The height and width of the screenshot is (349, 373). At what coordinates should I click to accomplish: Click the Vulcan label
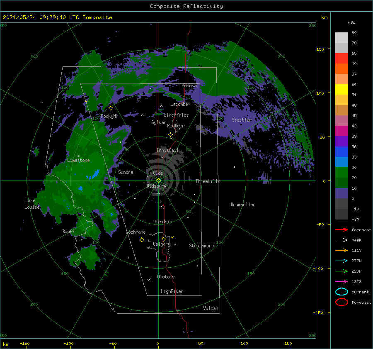coord(211,308)
